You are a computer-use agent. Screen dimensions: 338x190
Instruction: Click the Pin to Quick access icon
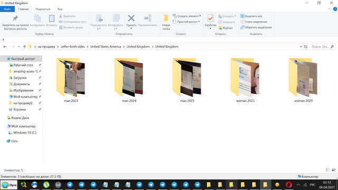pos(15,18)
